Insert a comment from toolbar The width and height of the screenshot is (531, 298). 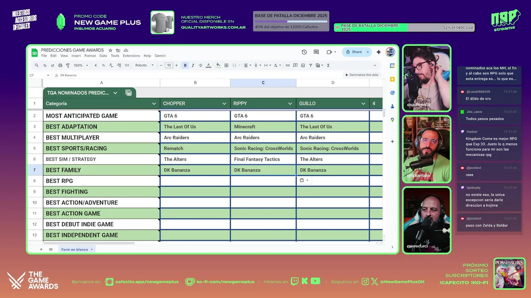[x=295, y=65]
